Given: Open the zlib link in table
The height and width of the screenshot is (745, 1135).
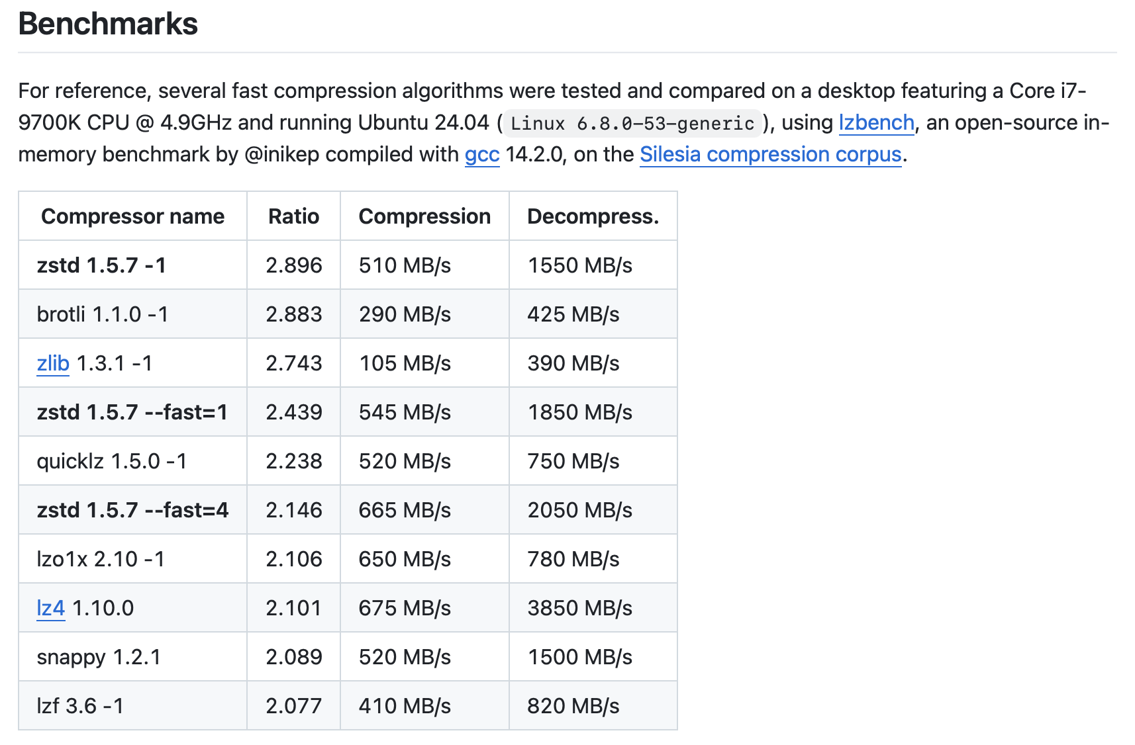Looking at the screenshot, I should click(53, 363).
